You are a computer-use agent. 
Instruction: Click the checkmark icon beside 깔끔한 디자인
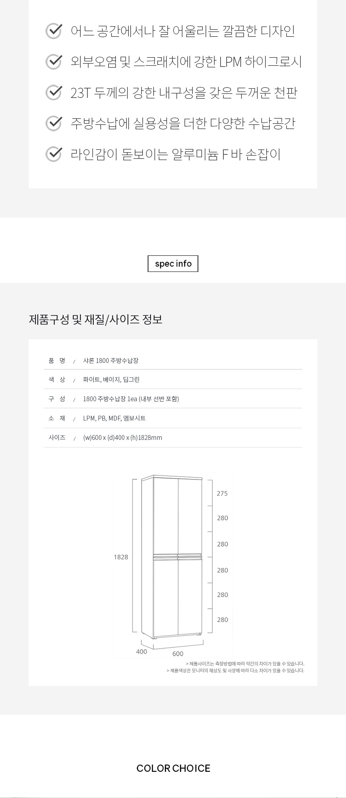click(x=54, y=31)
